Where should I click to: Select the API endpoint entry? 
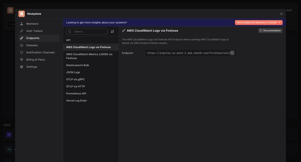point(91,40)
